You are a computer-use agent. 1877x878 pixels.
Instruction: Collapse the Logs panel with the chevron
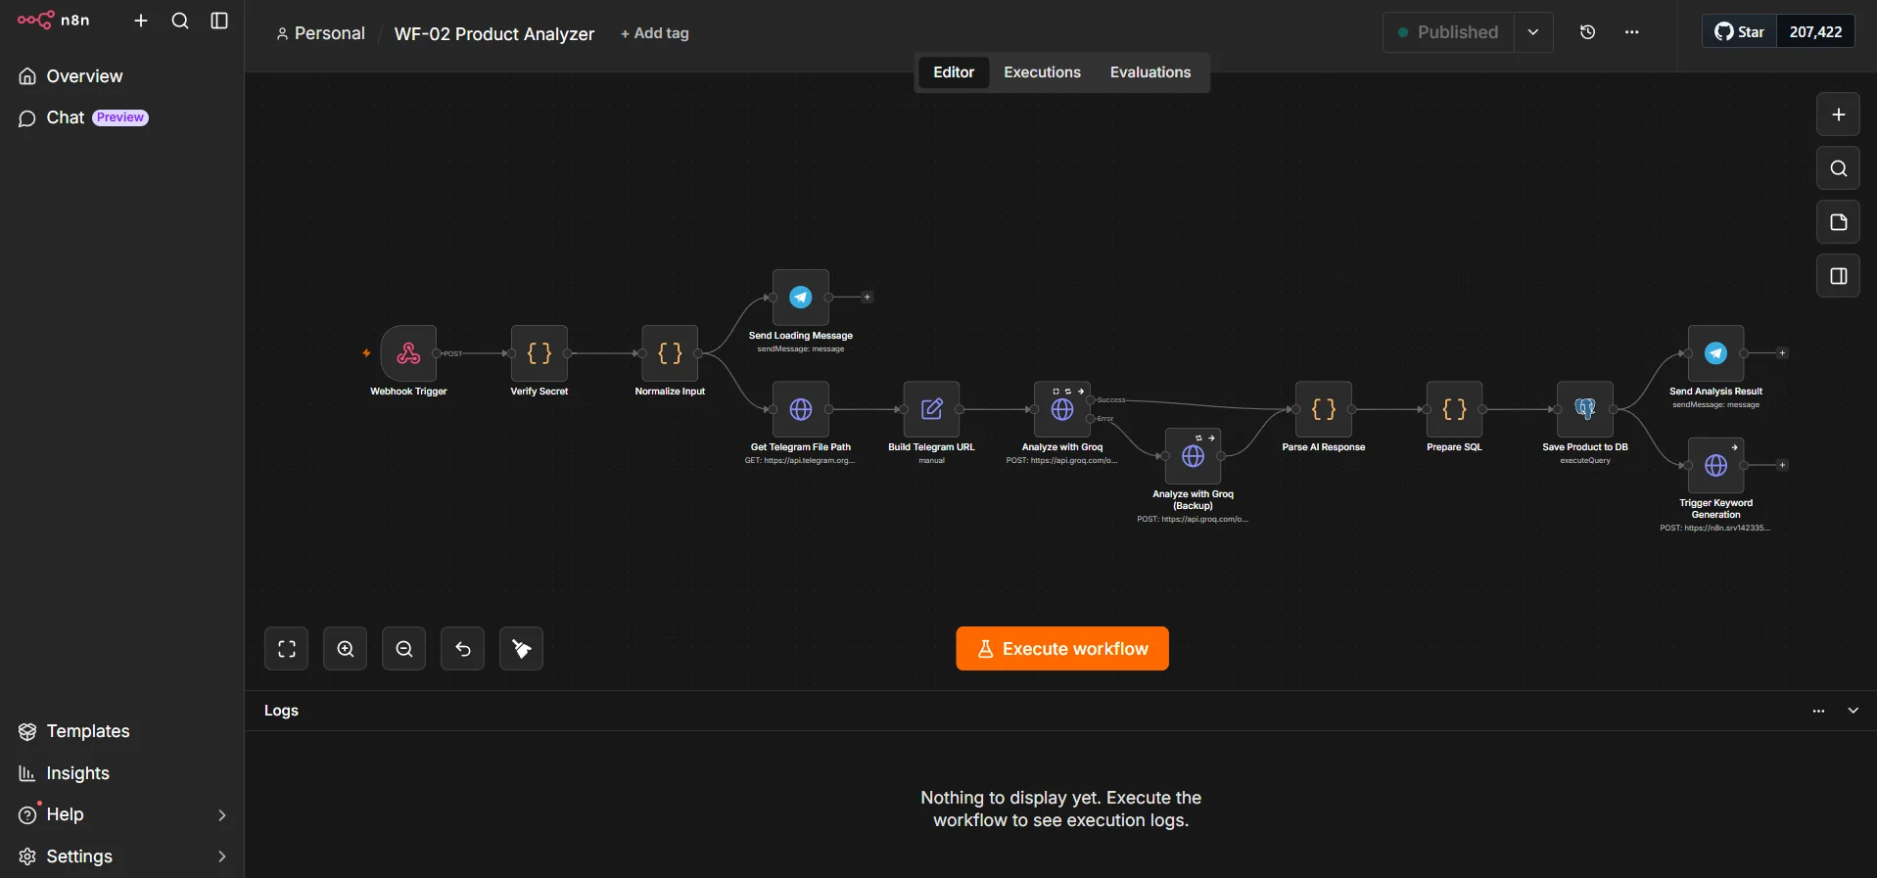1854,711
